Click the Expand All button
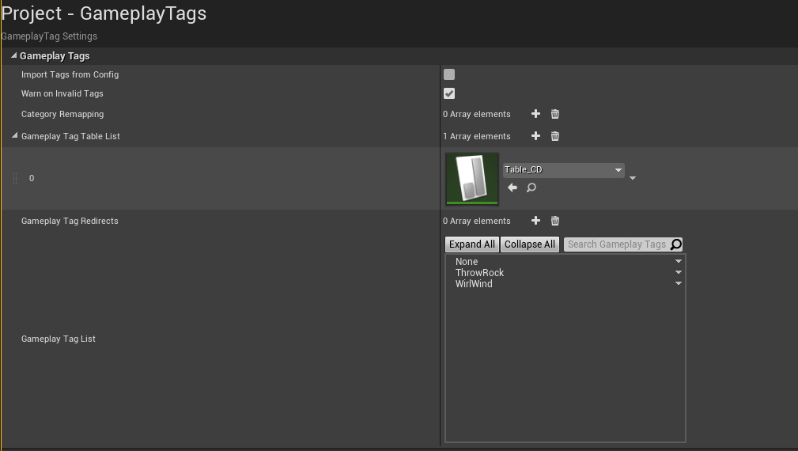798x451 pixels. pyautogui.click(x=472, y=244)
